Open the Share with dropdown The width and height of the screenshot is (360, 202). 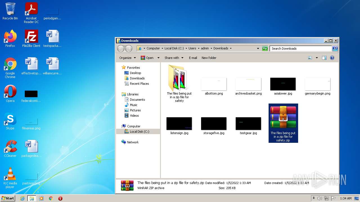tap(174, 58)
